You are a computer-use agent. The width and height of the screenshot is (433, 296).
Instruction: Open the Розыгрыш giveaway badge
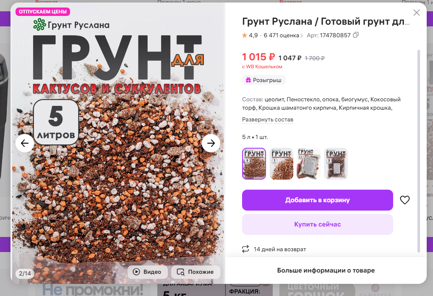264,80
